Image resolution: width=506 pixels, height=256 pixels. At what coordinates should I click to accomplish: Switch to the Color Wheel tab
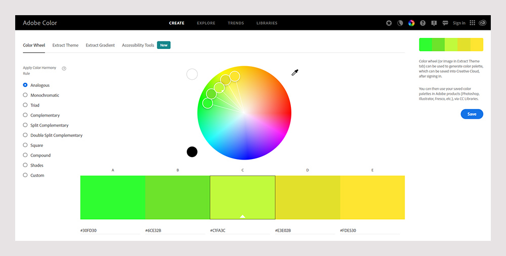[34, 45]
